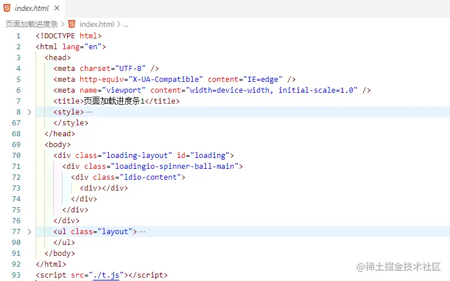
Task: Click the title text 页面加载进度条1
Action: click(114, 101)
